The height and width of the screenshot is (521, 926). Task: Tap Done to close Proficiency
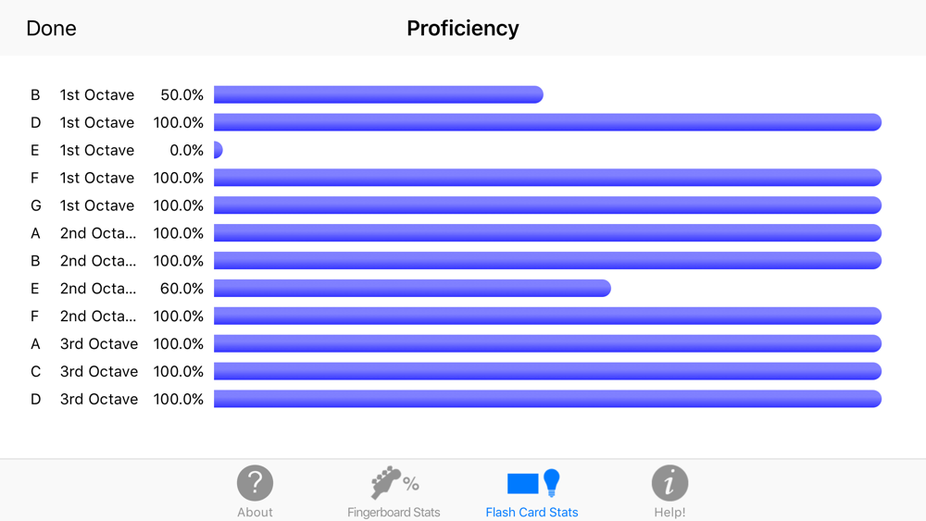51,29
